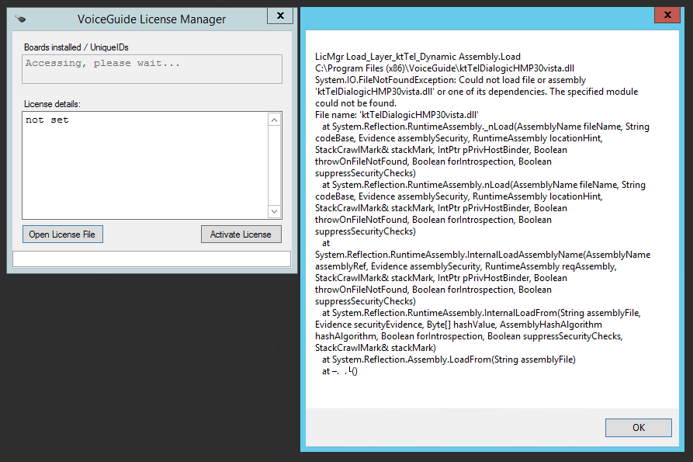Click the 'C:\Program Files (x86)\VoiceGuide' path line
The width and height of the screenshot is (693, 462).
[x=445, y=68]
